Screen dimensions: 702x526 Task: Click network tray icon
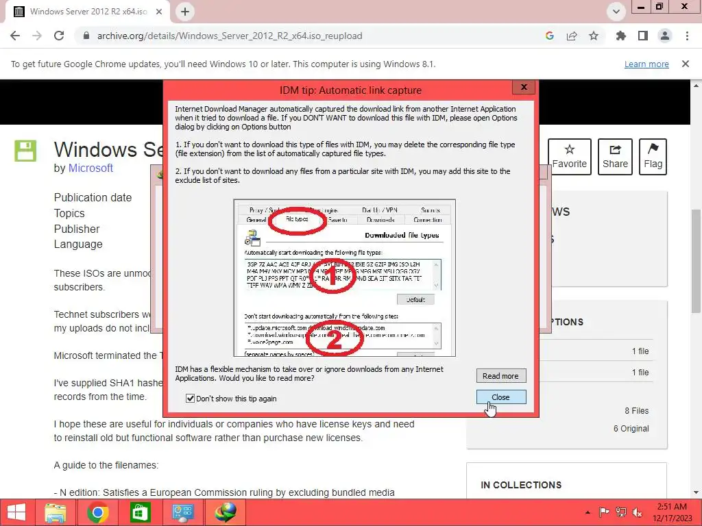point(621,512)
